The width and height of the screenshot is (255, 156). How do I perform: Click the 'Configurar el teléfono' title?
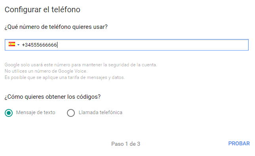click(42, 9)
